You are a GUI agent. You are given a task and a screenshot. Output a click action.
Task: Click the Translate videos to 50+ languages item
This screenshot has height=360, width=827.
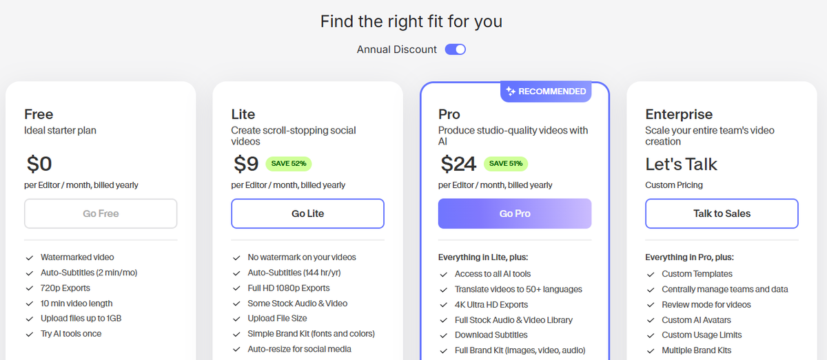tap(518, 289)
